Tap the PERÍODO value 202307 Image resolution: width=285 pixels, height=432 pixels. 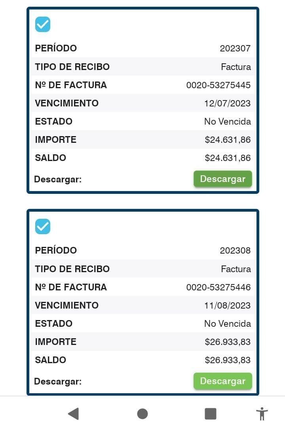point(235,48)
